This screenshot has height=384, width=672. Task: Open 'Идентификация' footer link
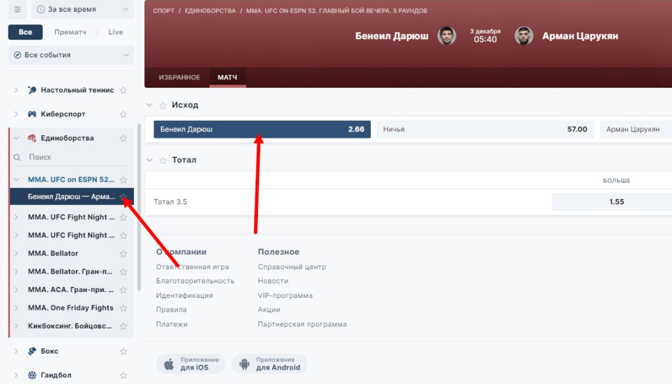click(184, 295)
